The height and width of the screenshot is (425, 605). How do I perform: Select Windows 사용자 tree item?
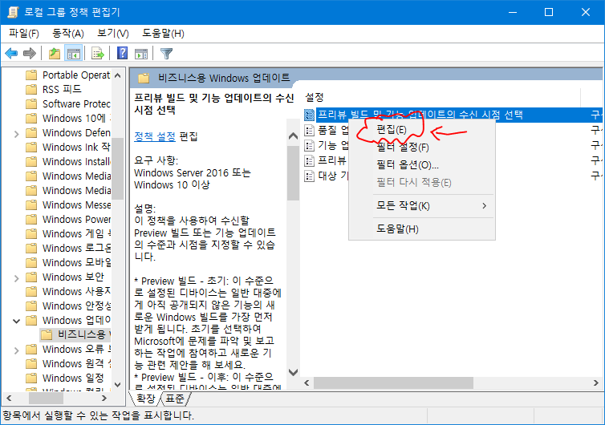pyautogui.click(x=76, y=292)
